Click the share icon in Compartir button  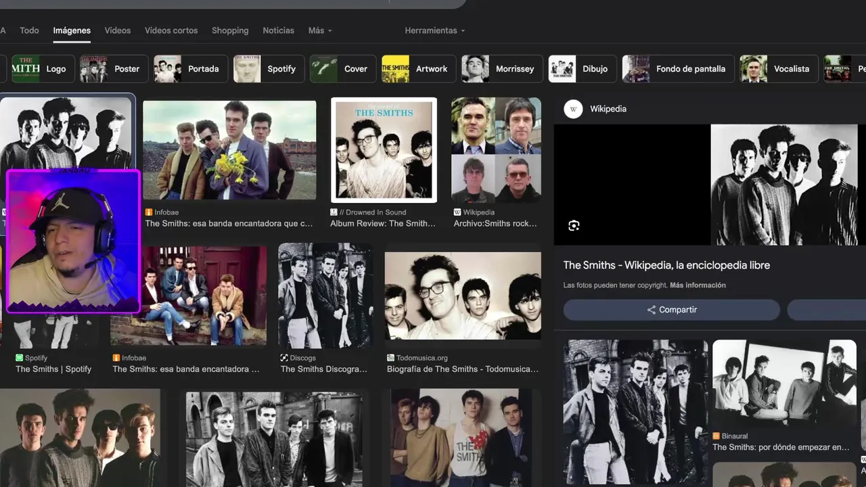pyautogui.click(x=652, y=310)
